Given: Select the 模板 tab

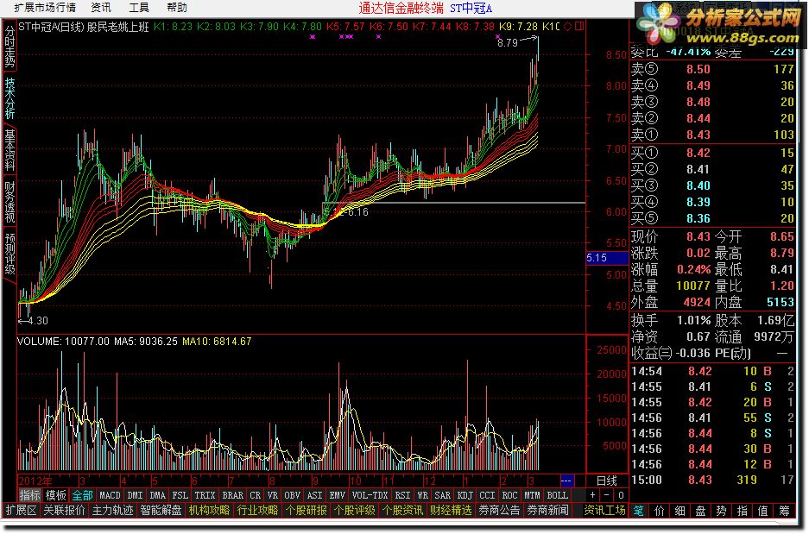Looking at the screenshot, I should [55, 495].
